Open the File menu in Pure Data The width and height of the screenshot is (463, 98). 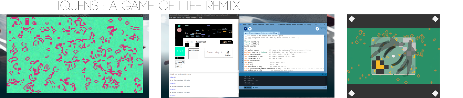click(171, 18)
